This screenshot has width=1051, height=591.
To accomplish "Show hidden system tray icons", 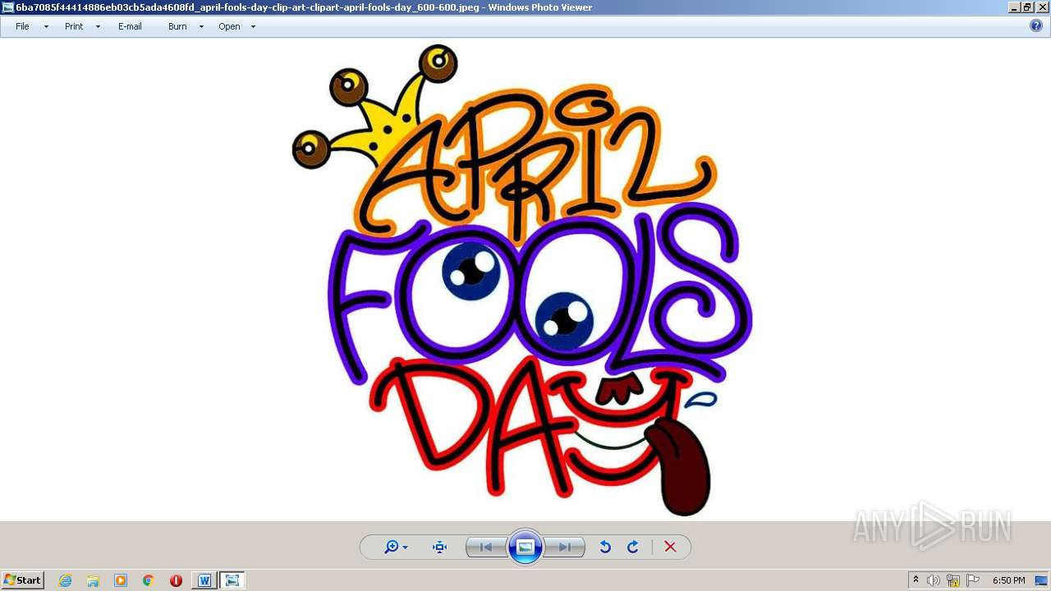I will [x=916, y=580].
